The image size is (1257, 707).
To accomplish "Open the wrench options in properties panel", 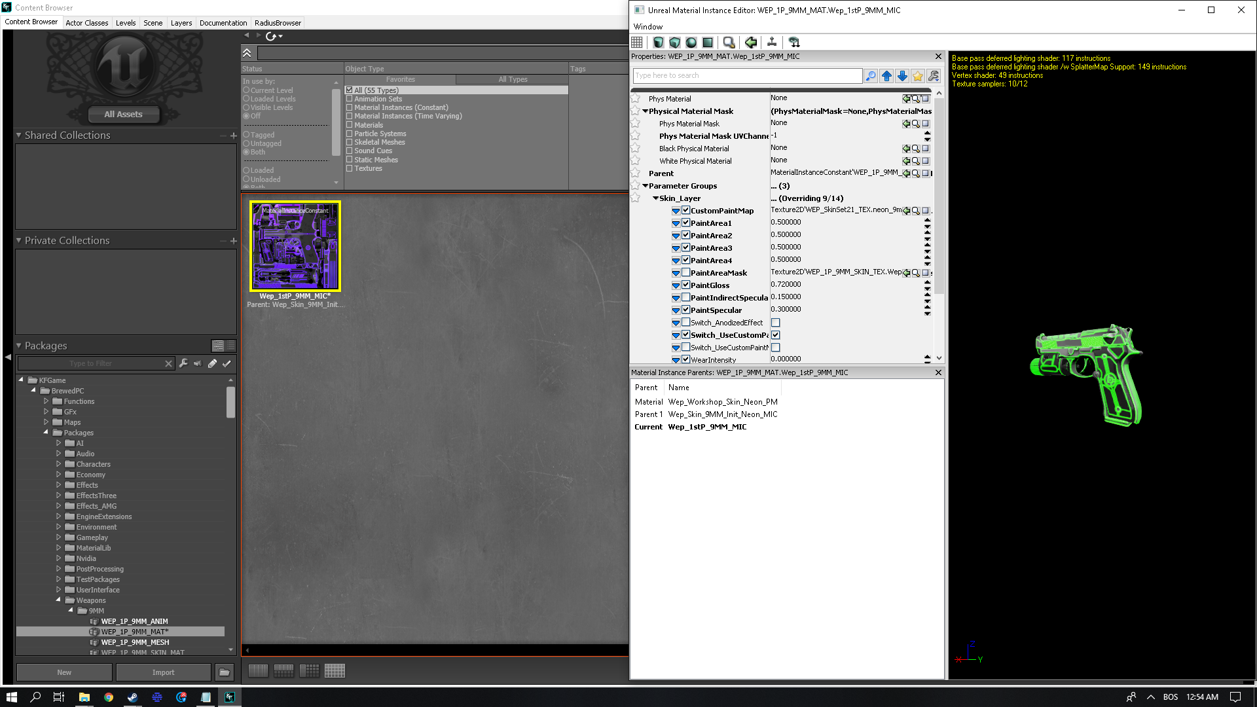I will [934, 77].
